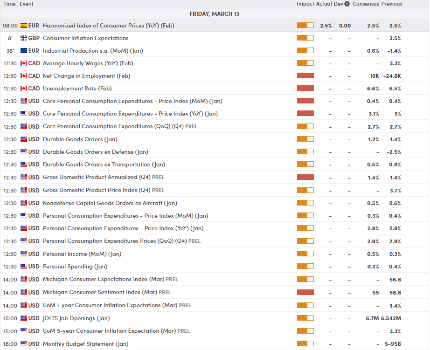The width and height of the screenshot is (430, 350).
Task: Open Personal Consumption Expenditures Price Index (YoY)
Action: (123, 228)
